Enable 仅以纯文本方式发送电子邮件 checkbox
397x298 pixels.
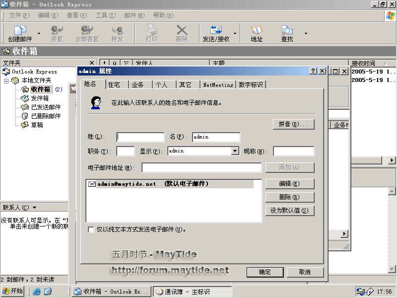point(91,229)
